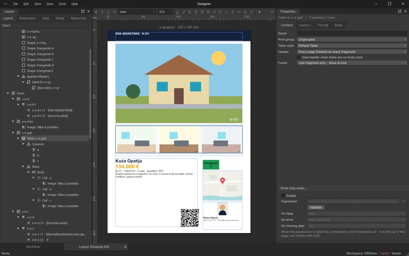Insert a curly-brace variable expression
Screen dimensions: 409x256
226,12
